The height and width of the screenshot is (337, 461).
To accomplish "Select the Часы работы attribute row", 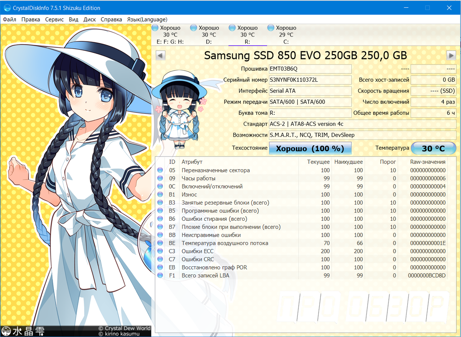I will [302, 178].
